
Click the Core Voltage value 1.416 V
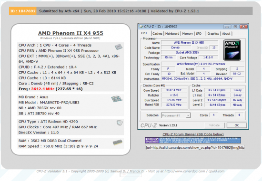(208, 57)
